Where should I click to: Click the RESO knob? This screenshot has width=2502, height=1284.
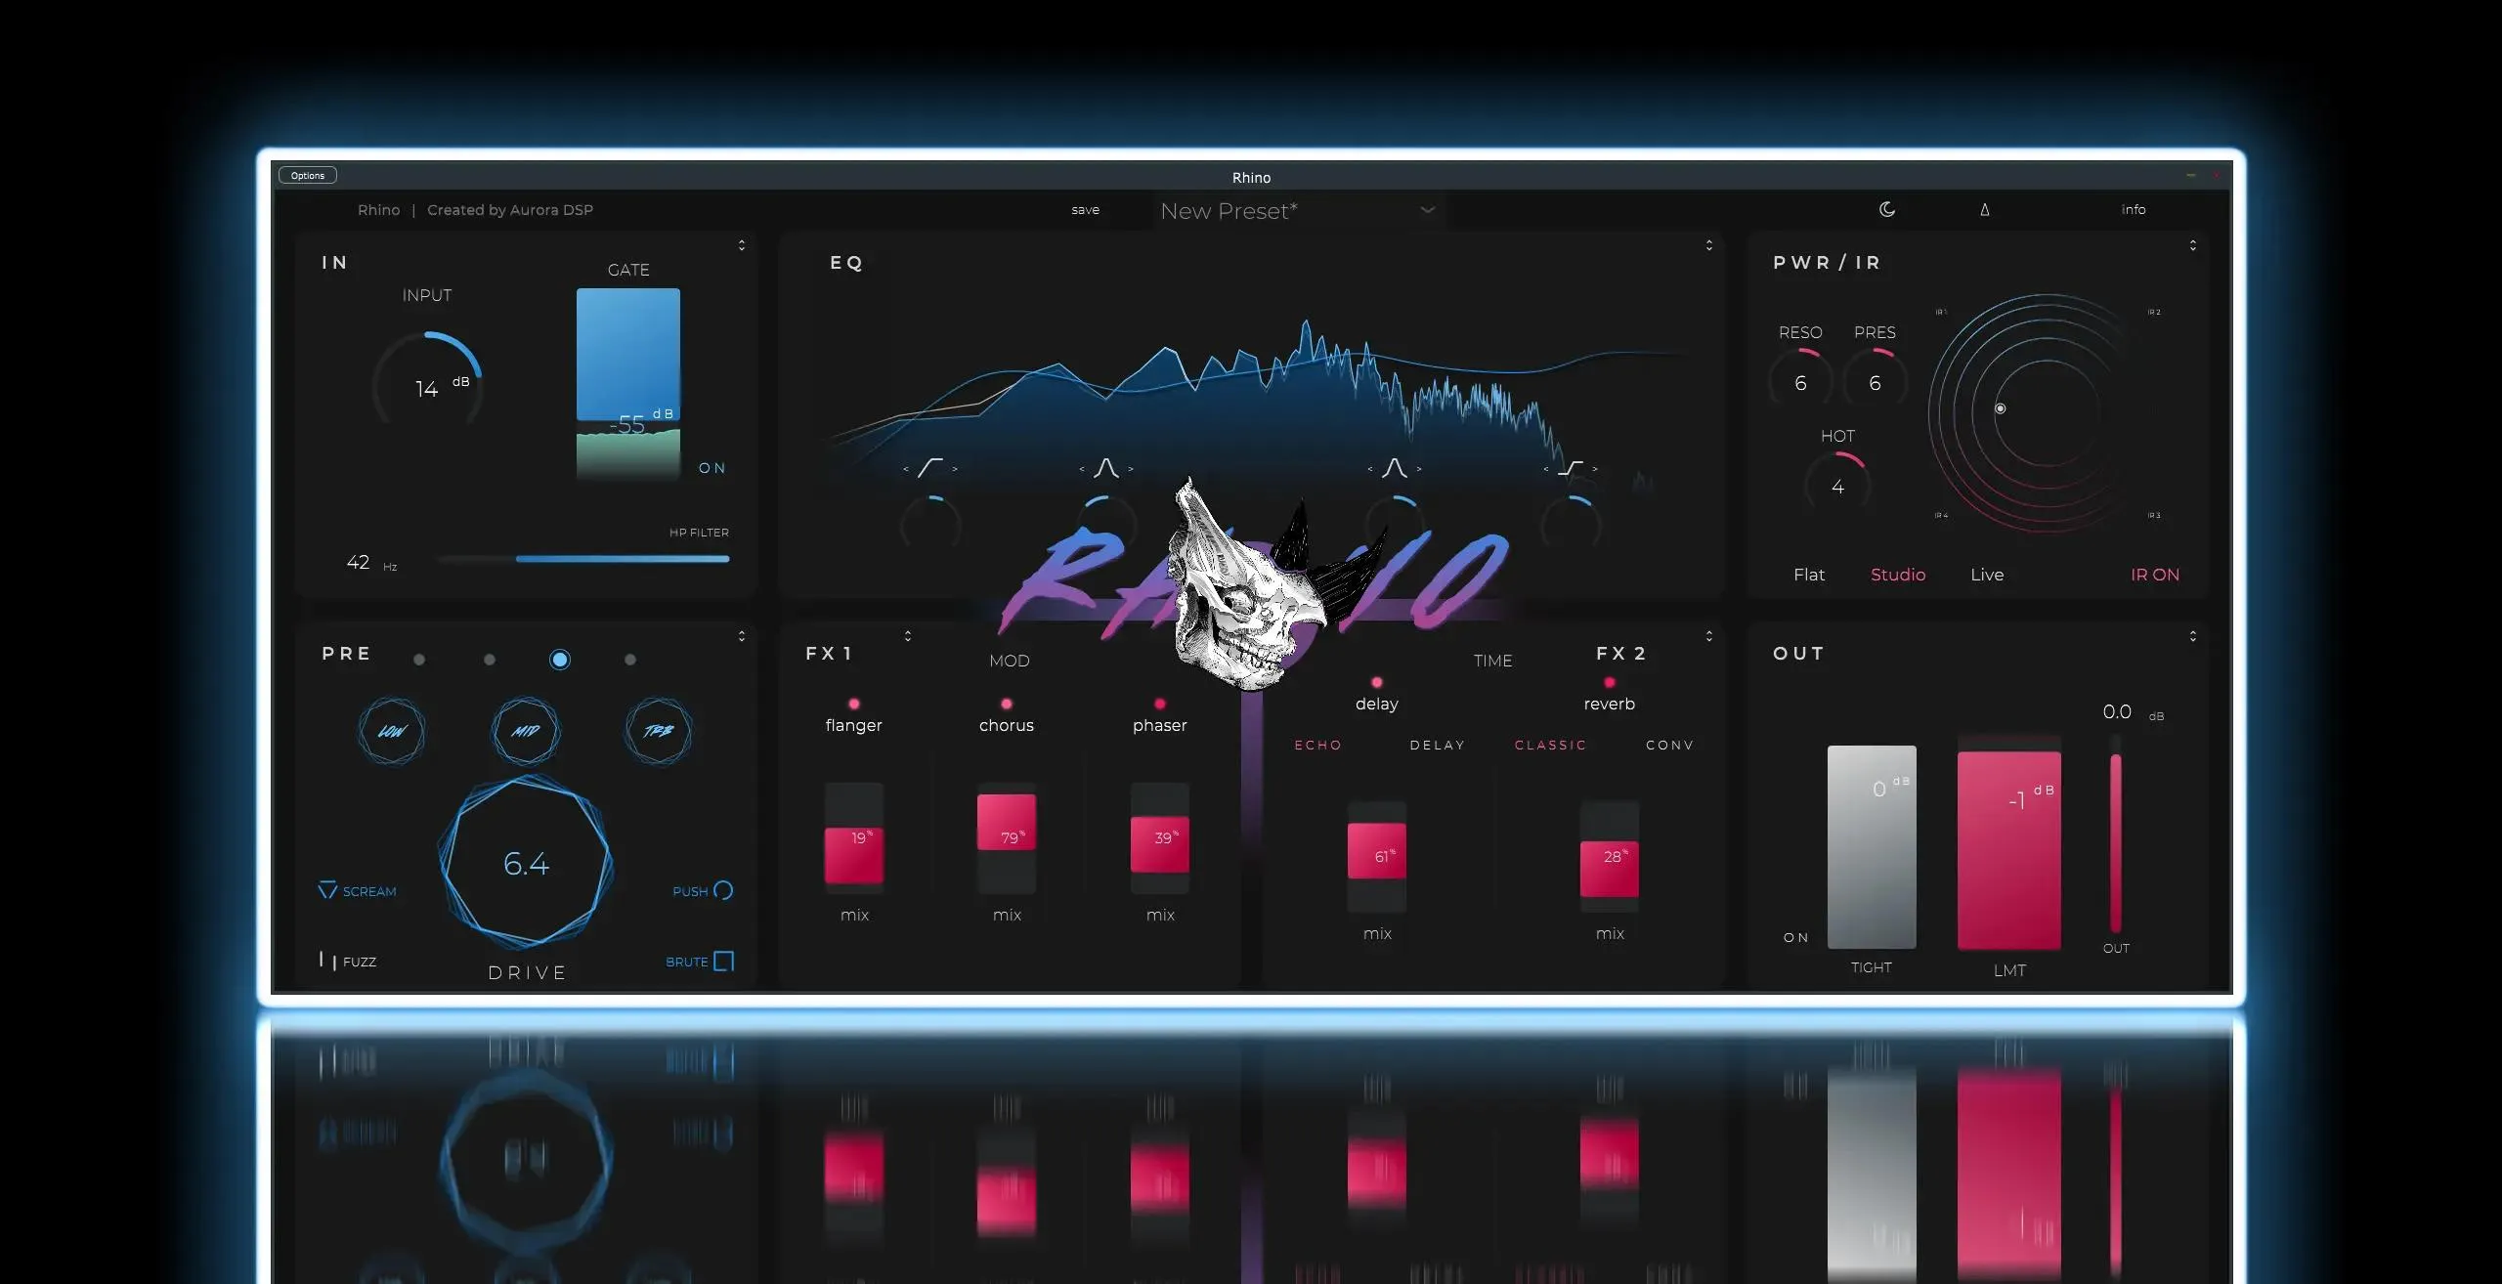[x=1800, y=380]
